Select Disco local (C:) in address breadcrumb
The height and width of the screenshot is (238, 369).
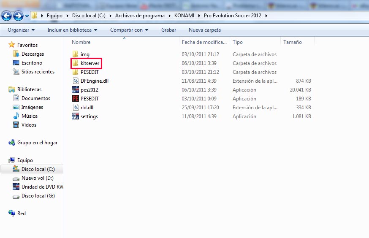click(89, 16)
